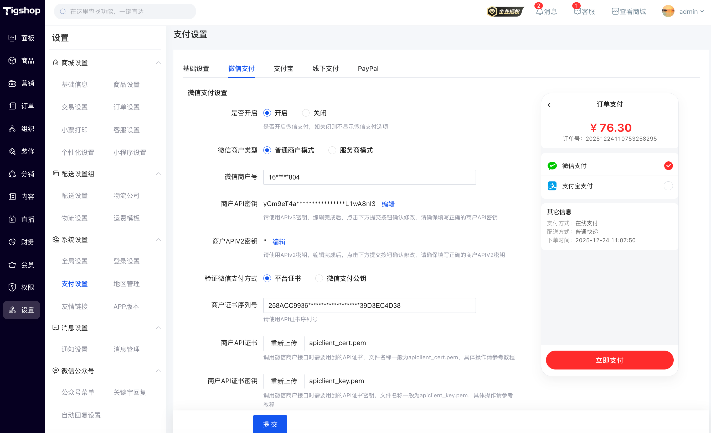Open the 营销 marketing icon
This screenshot has width=711, height=433.
click(12, 83)
